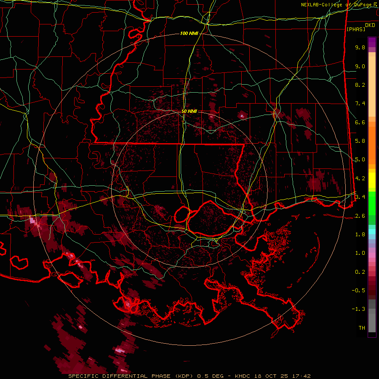Select the purple top band of color scale
The height and width of the screenshot is (379, 379).
click(x=372, y=42)
